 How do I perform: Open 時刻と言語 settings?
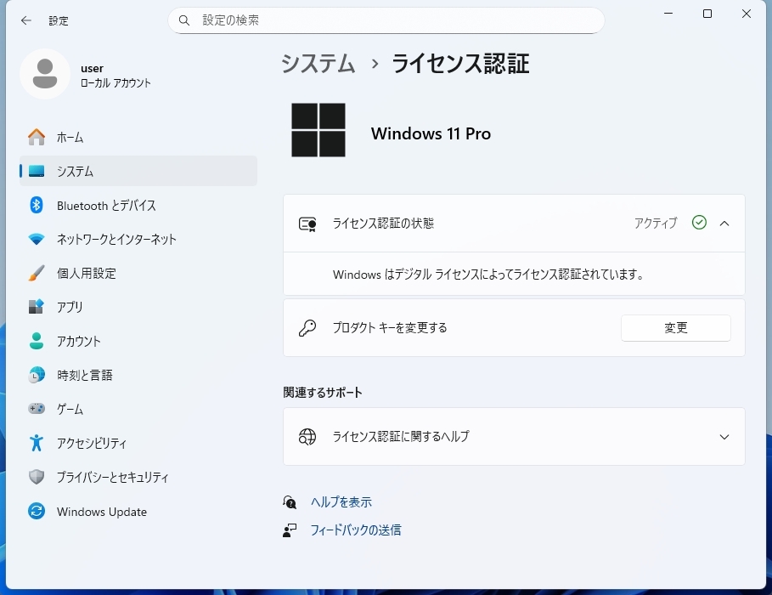pyautogui.click(x=138, y=375)
